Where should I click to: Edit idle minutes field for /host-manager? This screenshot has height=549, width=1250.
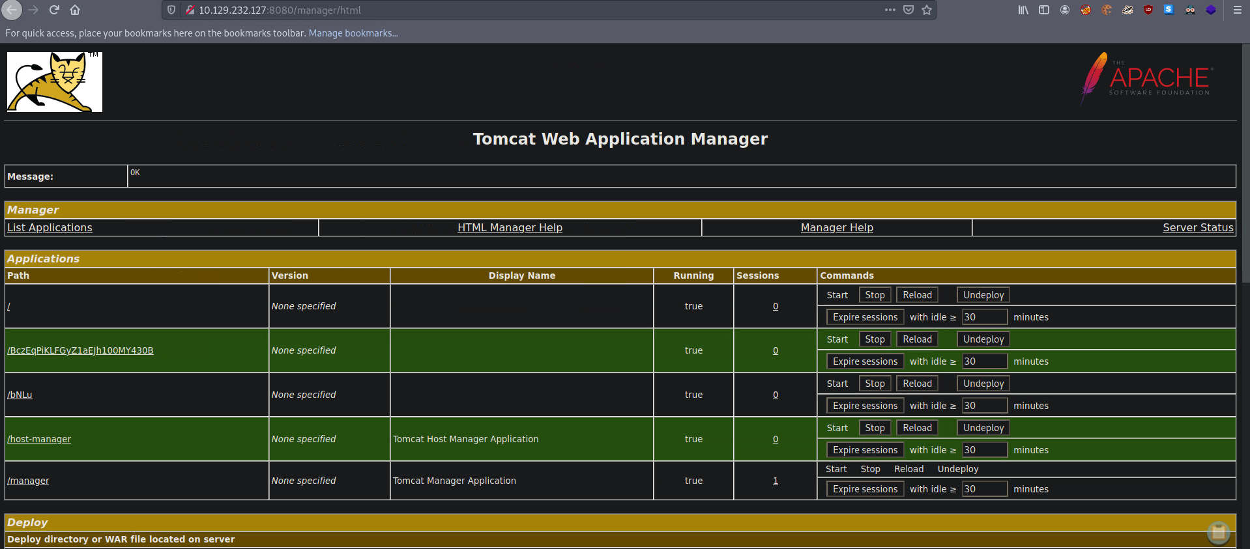[985, 450]
